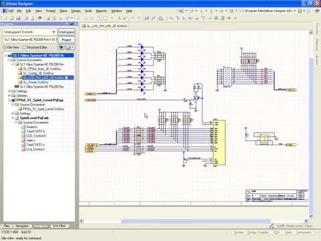This screenshot has height=241, width=321.
Task: Open the Workspace1.DsnWrk dropdown
Action: tap(53, 32)
